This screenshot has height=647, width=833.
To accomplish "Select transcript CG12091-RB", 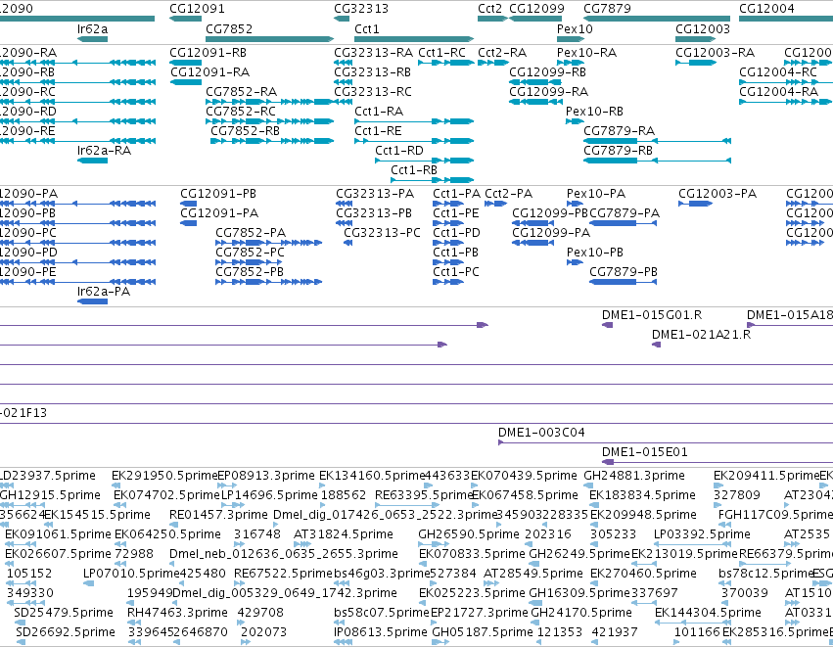I will (185, 63).
